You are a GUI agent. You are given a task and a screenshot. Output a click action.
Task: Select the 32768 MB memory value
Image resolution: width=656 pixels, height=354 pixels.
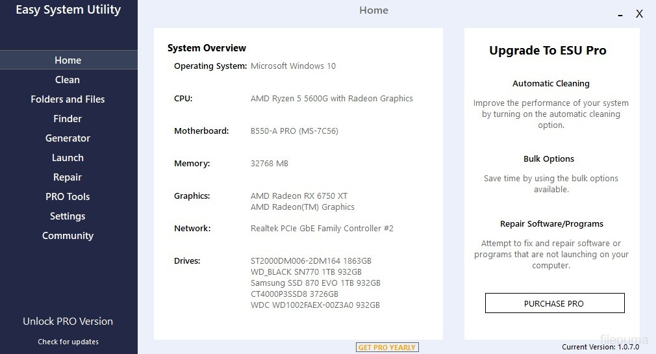tap(270, 164)
